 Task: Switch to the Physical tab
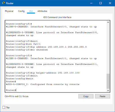coord(9,11)
